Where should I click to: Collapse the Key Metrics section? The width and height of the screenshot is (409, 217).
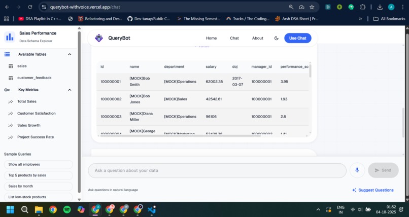tap(70, 90)
